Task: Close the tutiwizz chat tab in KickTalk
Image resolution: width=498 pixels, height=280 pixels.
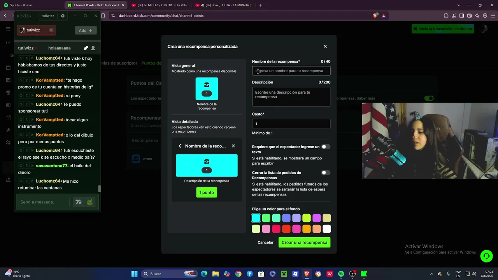Action: [x=51, y=30]
